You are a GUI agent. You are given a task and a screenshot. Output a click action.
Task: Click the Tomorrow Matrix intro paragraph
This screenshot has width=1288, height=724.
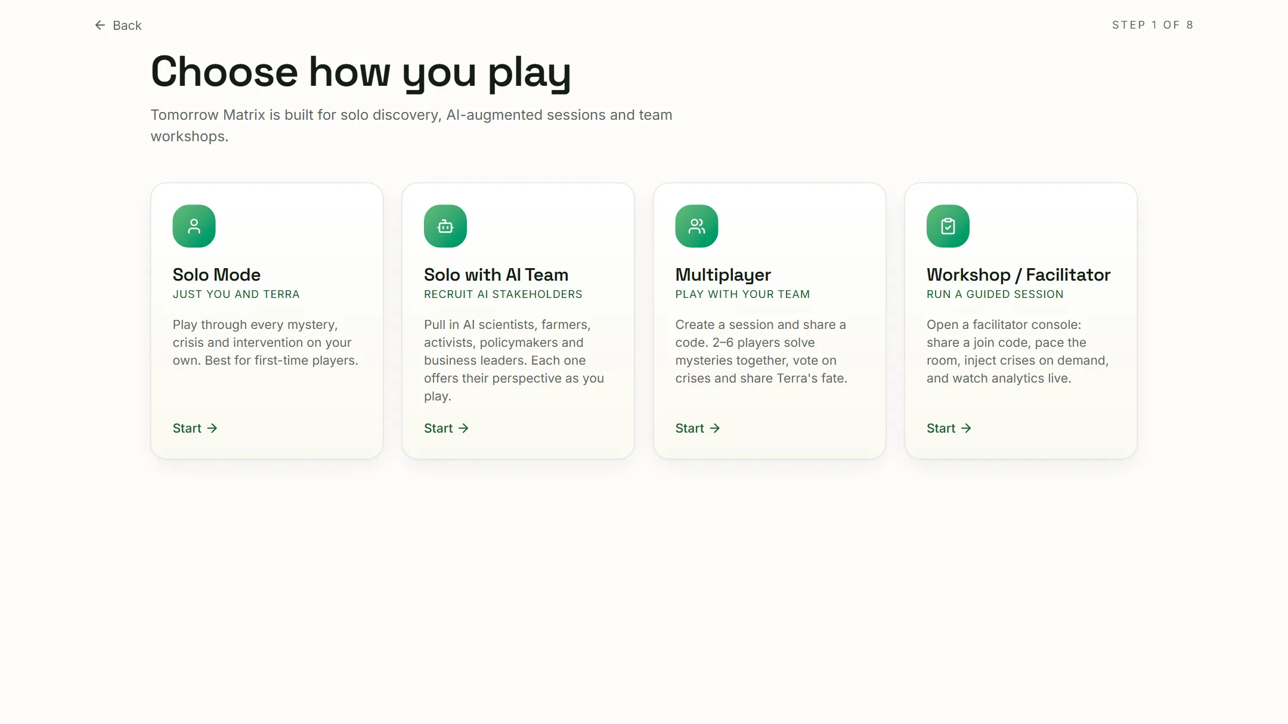[411, 126]
